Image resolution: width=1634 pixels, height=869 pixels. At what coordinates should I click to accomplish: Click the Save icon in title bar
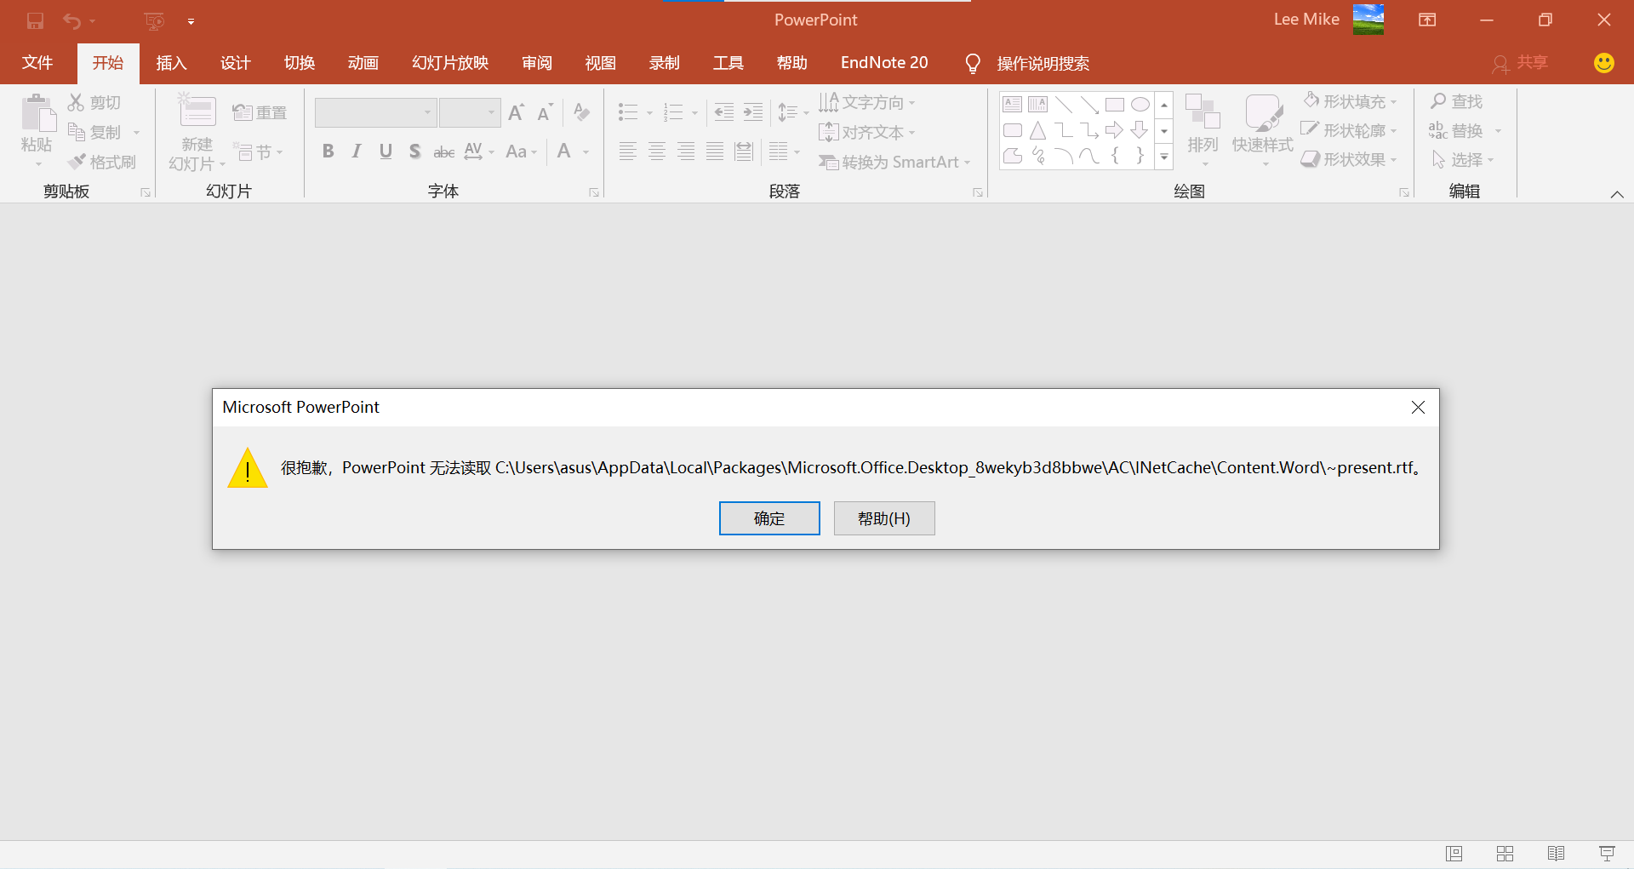click(x=35, y=20)
